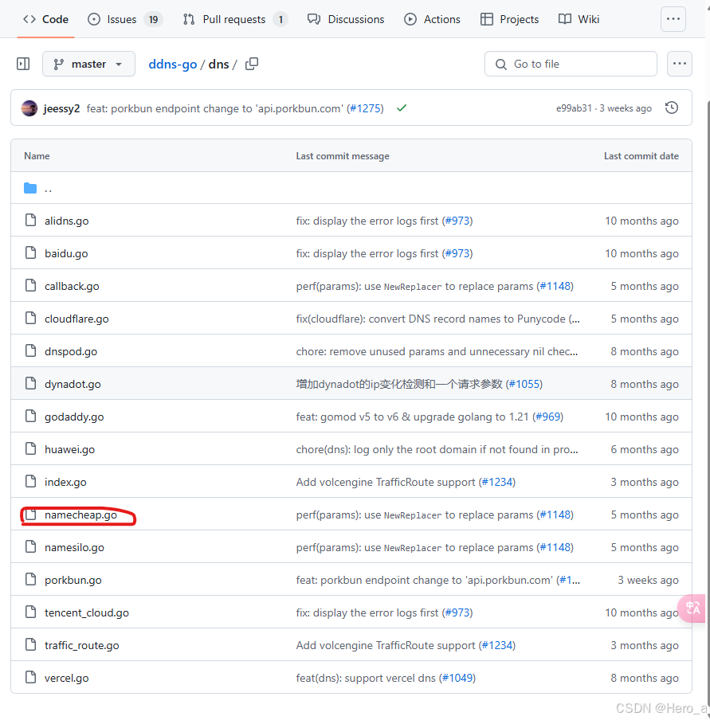Click the file icon beside porkbun.go
The width and height of the screenshot is (710, 720).
(31, 580)
